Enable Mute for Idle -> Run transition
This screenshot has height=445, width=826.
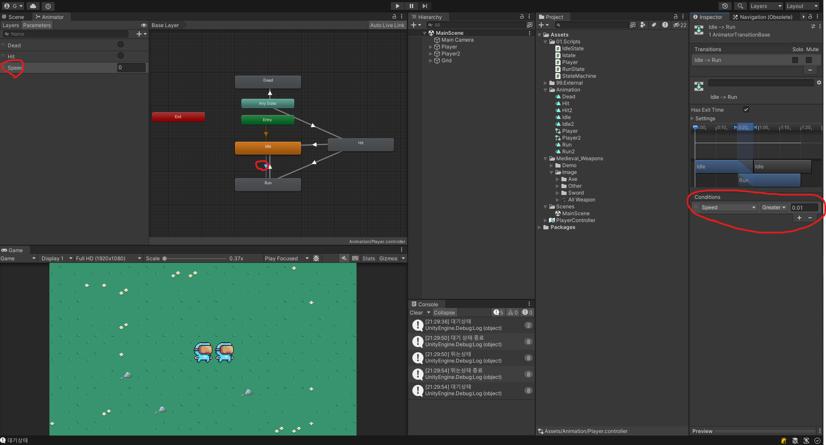click(809, 60)
